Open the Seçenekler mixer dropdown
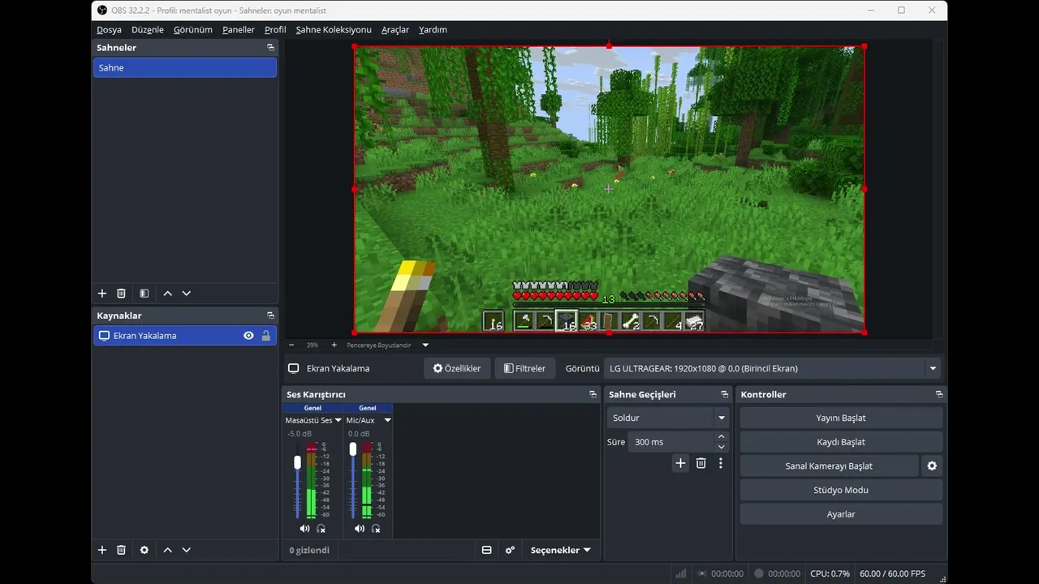Screen dimensions: 1039x584 click(560, 550)
